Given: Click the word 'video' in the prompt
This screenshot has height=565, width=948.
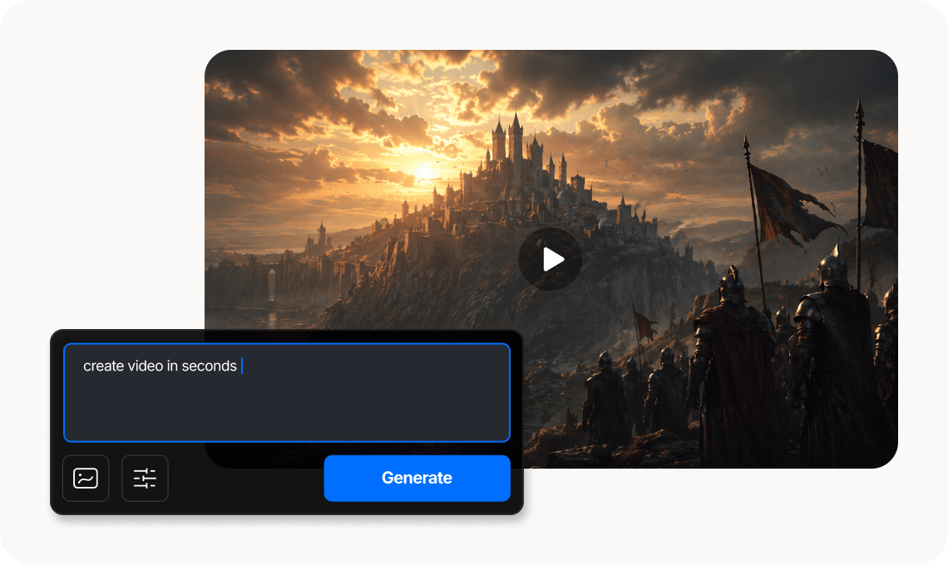Looking at the screenshot, I should coord(146,366).
